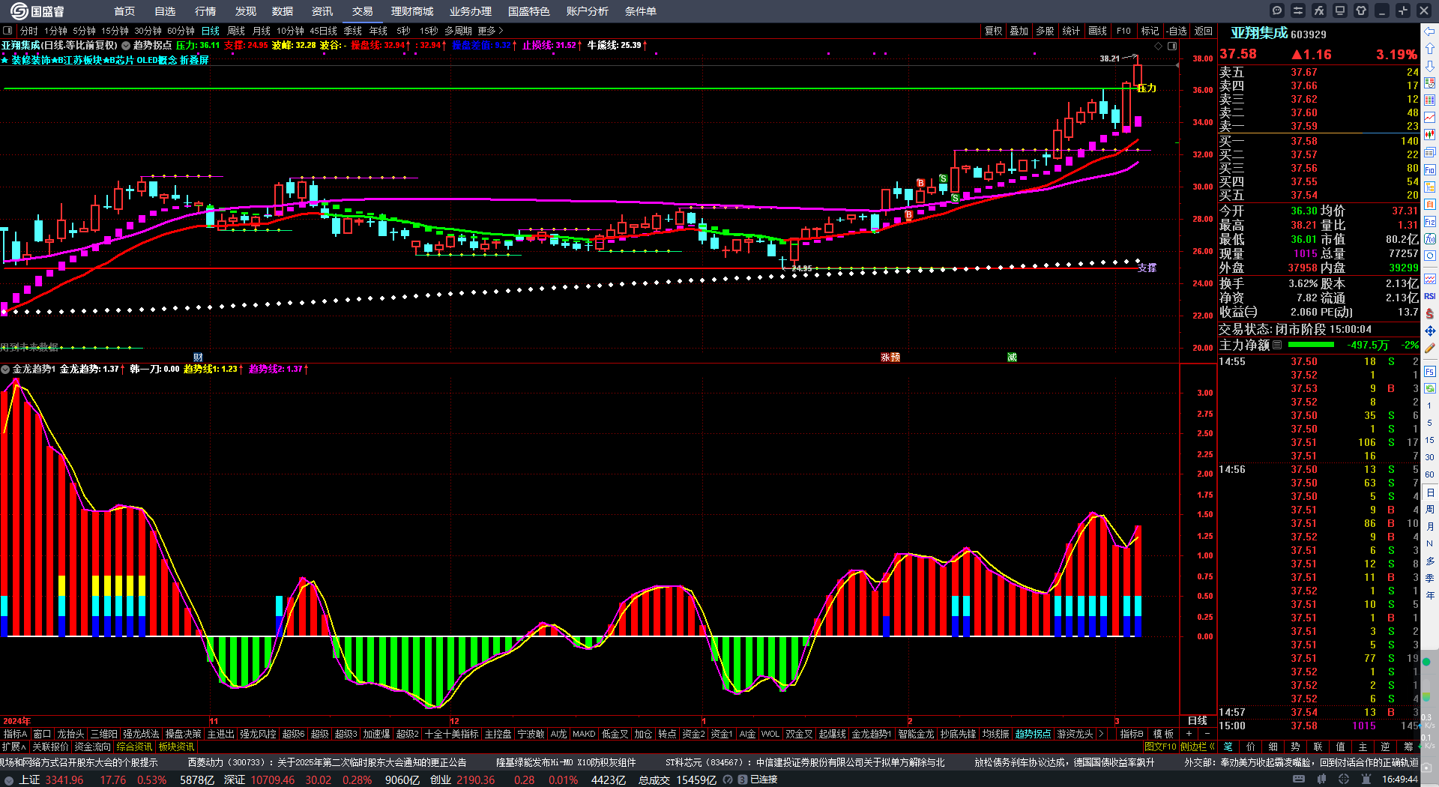Image resolution: width=1439 pixels, height=787 pixels.
Task: Open the 统计 statistics dropdown
Action: point(1071,31)
